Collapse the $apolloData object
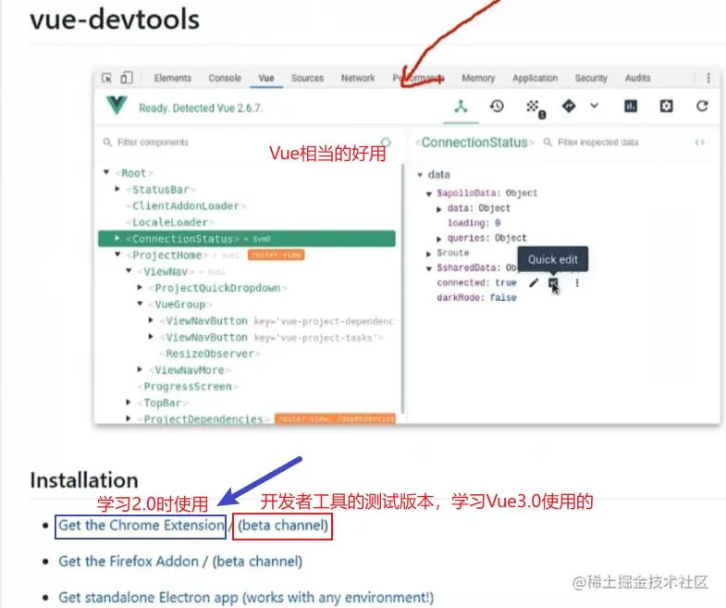The image size is (726, 608). 429,193
